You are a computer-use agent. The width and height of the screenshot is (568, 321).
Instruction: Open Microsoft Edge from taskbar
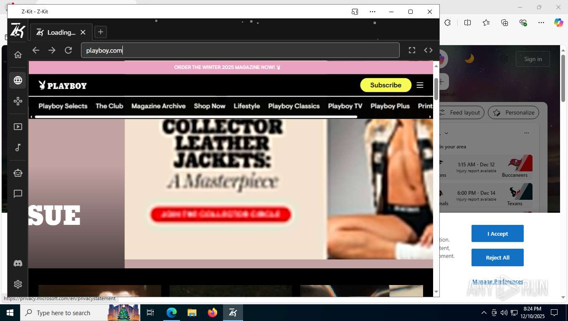(x=172, y=313)
